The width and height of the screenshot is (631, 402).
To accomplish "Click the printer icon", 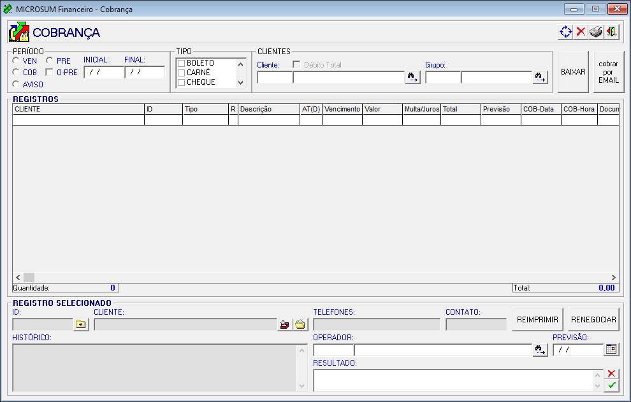I will tap(596, 32).
